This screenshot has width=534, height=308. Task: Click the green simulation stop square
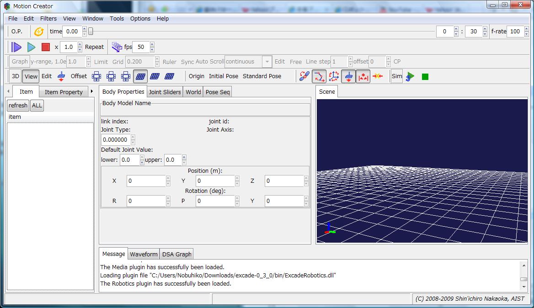(425, 77)
